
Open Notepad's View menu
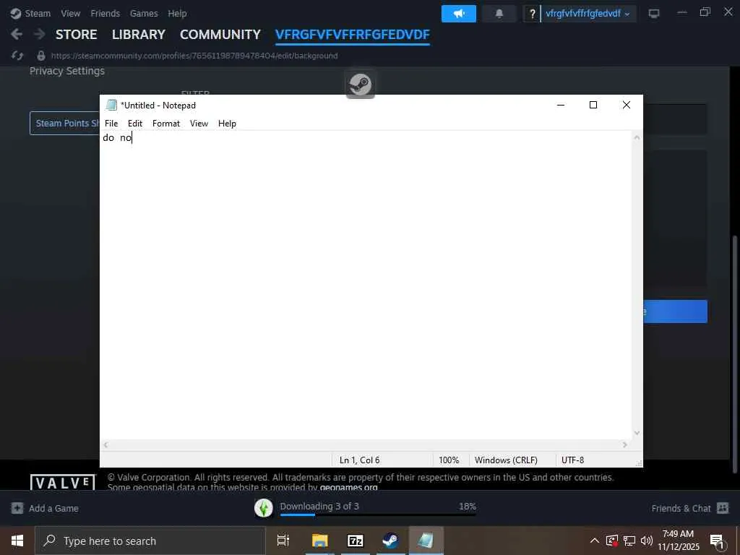pos(199,123)
